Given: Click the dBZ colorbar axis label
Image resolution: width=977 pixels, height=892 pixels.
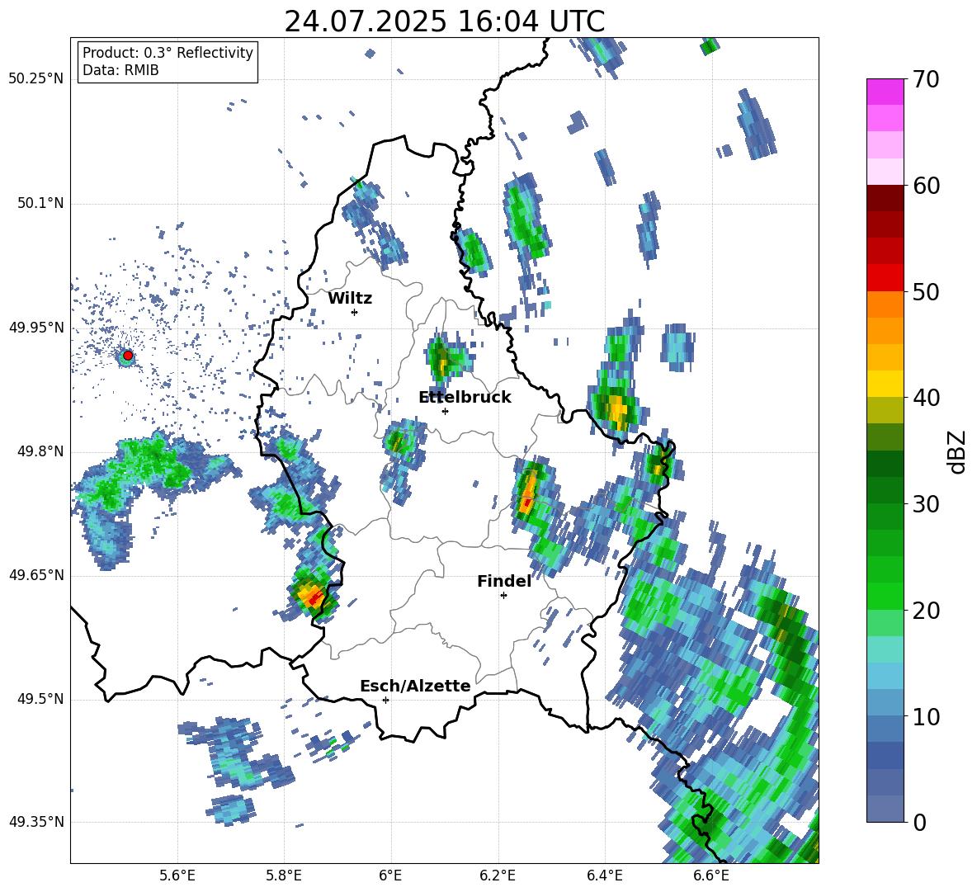Looking at the screenshot, I should [x=958, y=451].
